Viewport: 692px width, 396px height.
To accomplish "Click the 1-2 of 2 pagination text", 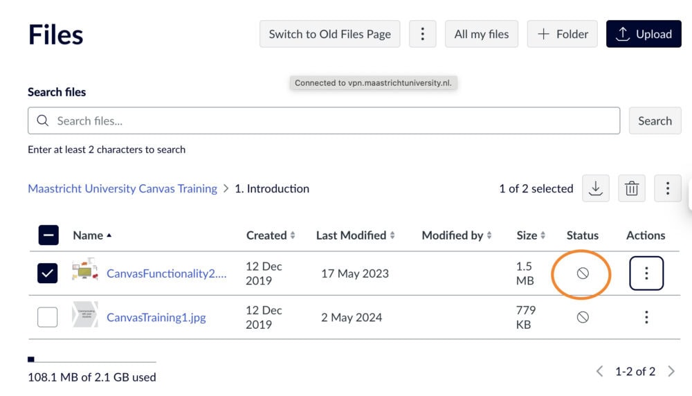I will [x=635, y=371].
